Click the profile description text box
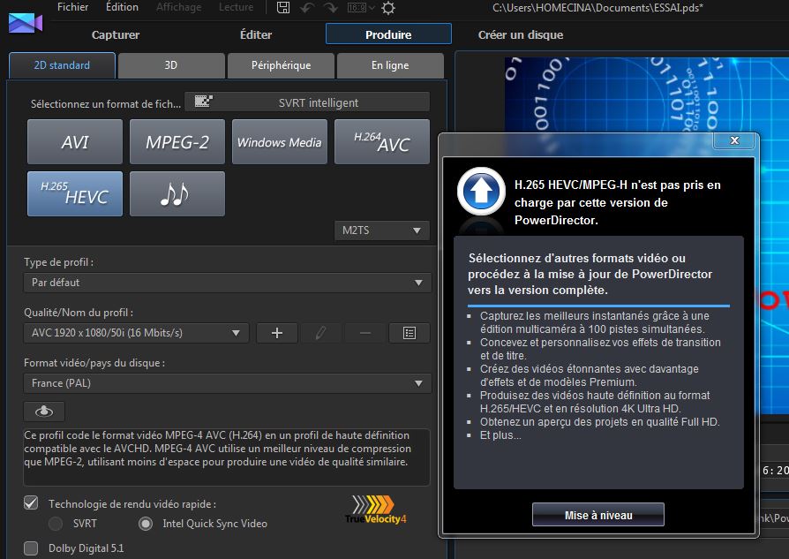Image resolution: width=789 pixels, height=559 pixels. 227,457
